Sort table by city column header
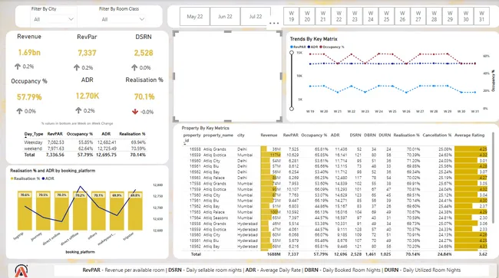 (241, 136)
